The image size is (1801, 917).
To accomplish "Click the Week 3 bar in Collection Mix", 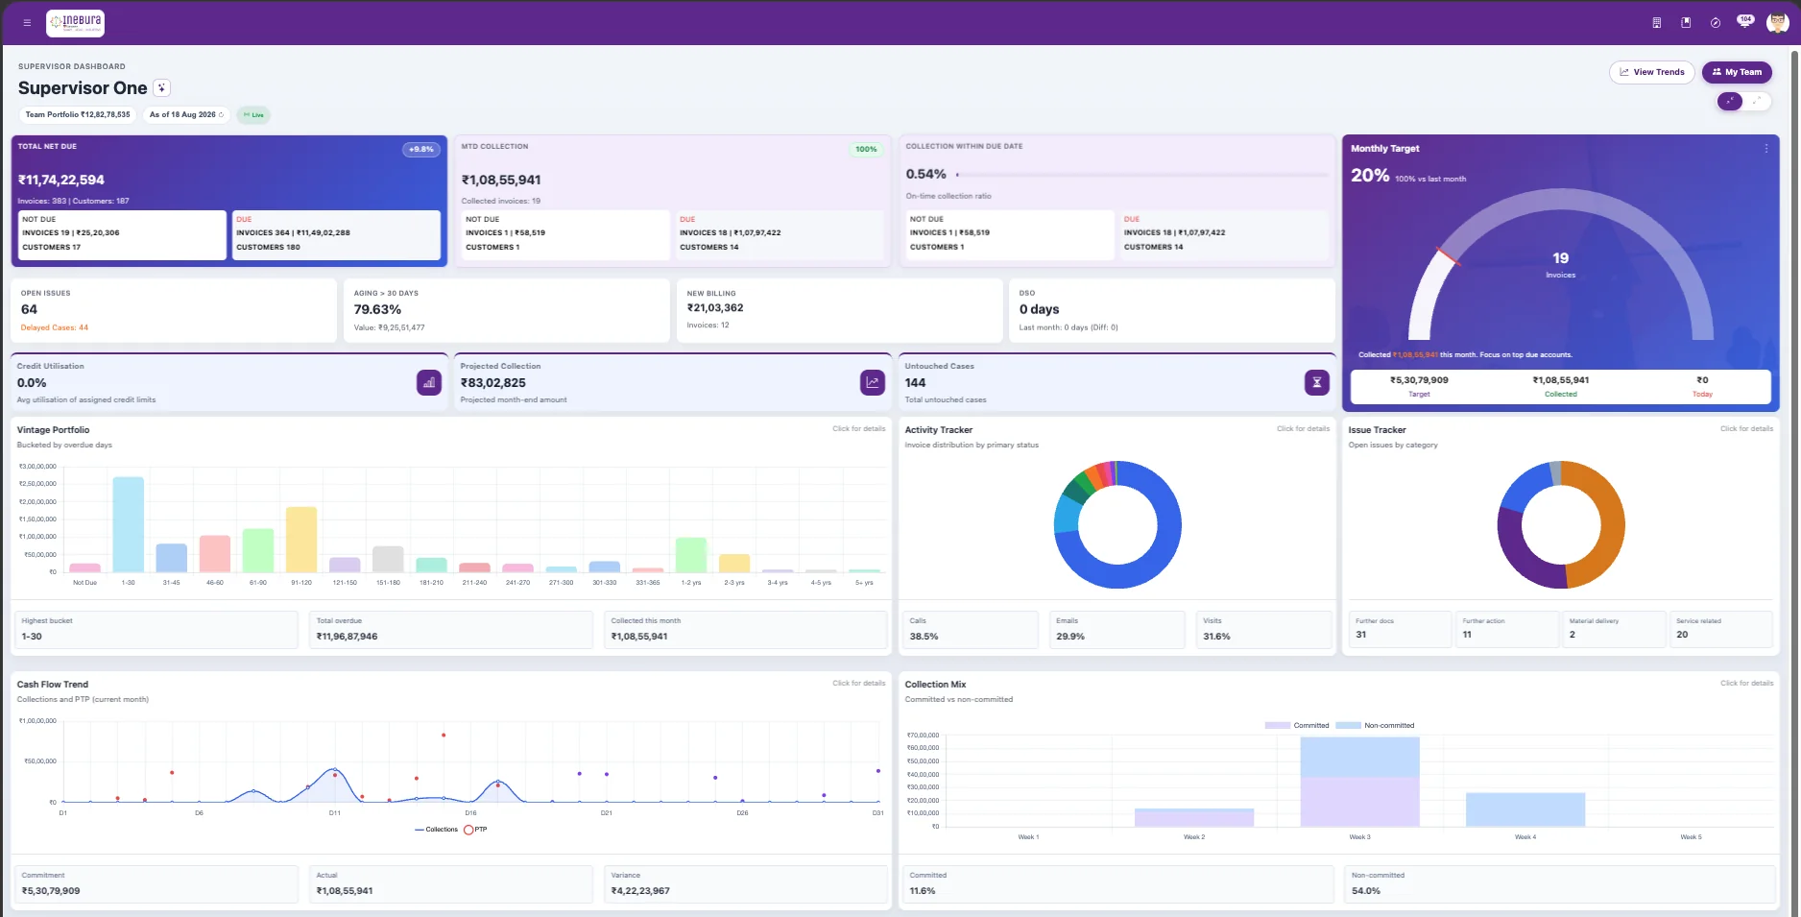I will click(x=1359, y=782).
